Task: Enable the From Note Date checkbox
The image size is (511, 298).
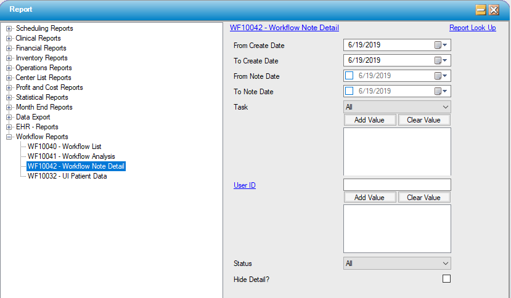Action: coord(350,76)
